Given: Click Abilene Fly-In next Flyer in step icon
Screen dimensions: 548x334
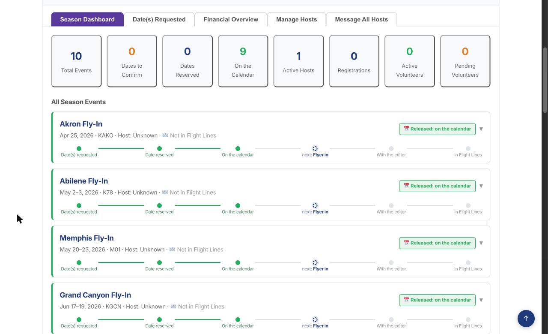Looking at the screenshot, I should coord(315,205).
